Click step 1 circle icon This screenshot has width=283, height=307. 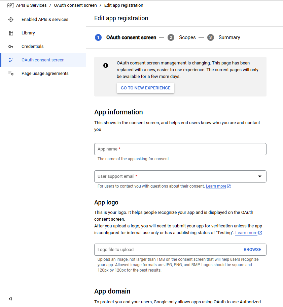click(x=98, y=37)
